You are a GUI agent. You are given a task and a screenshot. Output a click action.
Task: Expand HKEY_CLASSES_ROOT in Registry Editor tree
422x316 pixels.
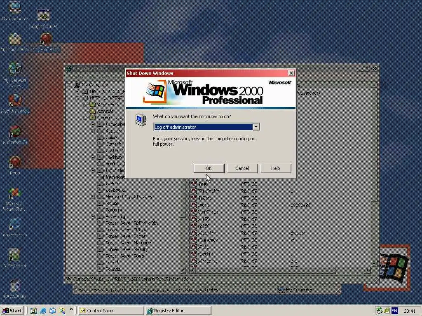click(77, 91)
